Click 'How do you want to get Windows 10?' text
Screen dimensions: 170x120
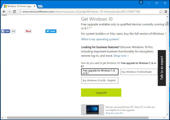[x=101, y=63]
